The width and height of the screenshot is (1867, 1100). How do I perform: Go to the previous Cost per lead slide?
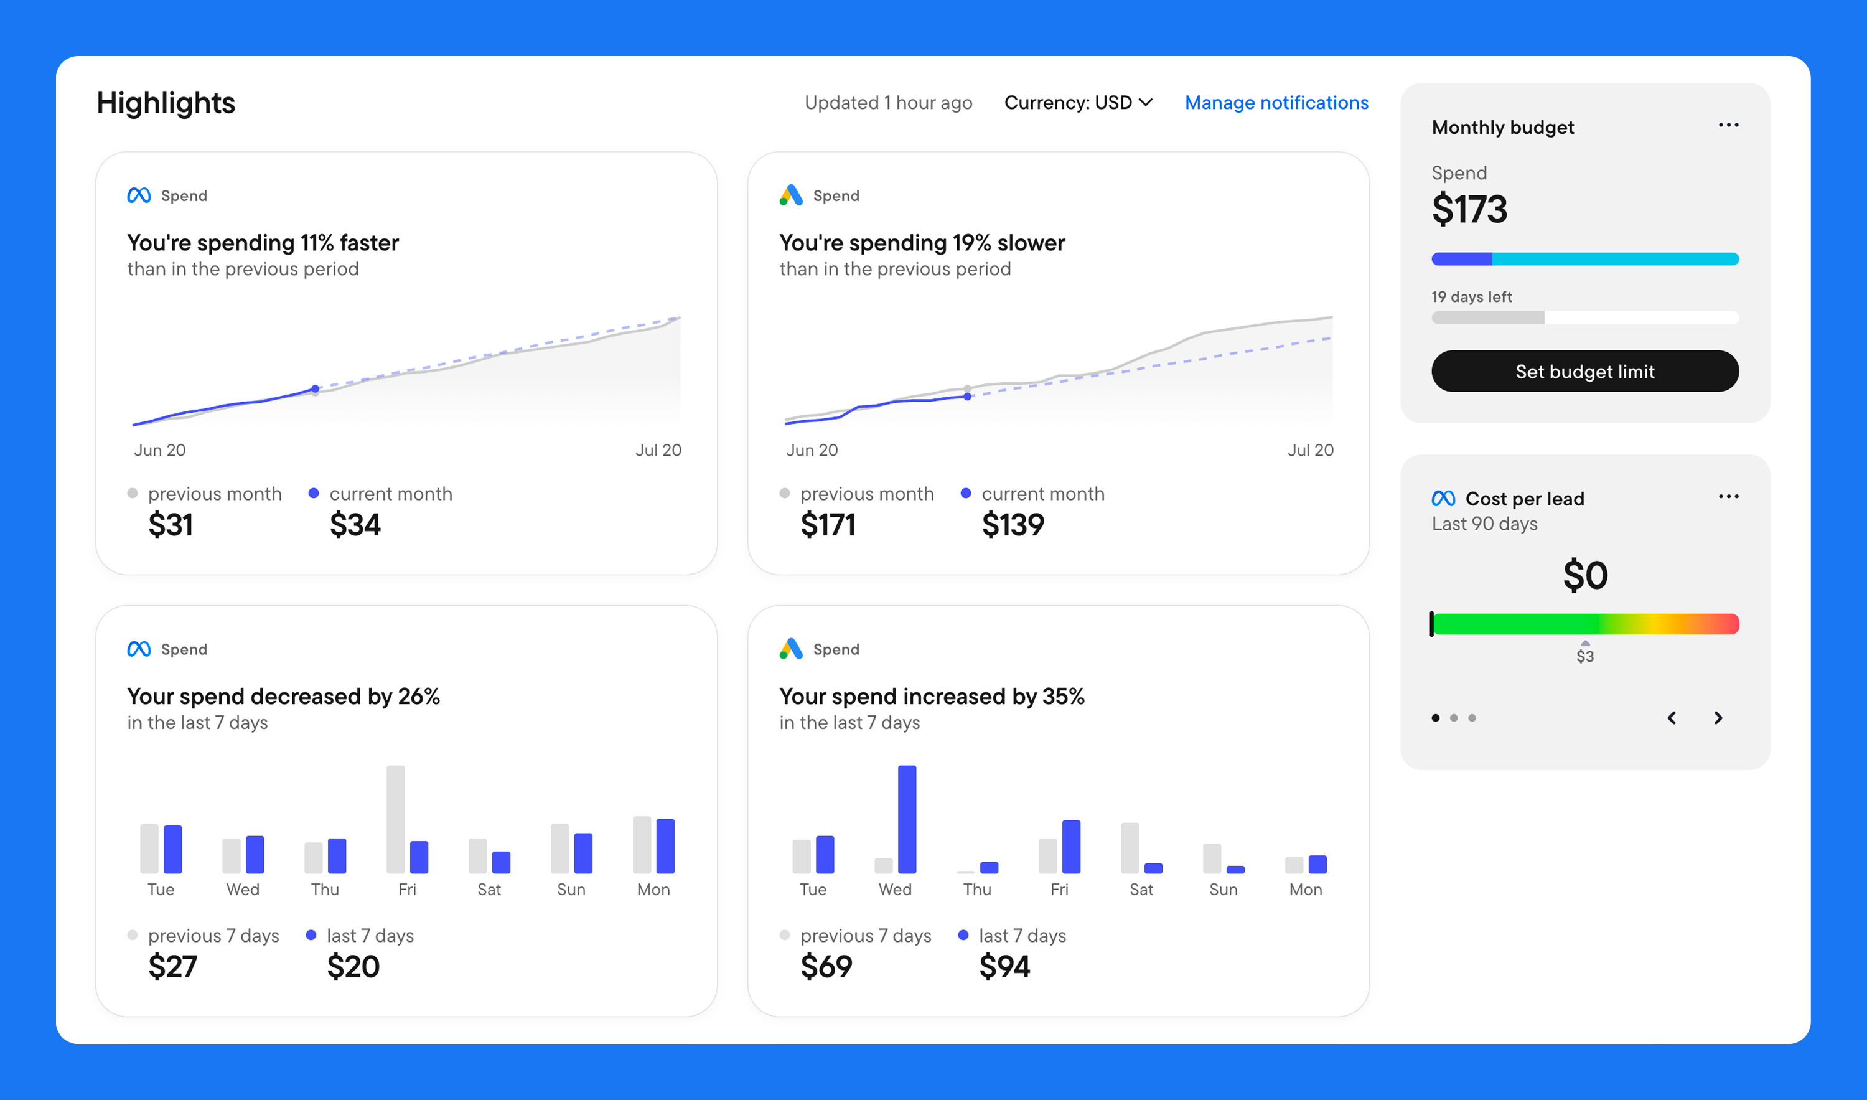pyautogui.click(x=1672, y=718)
